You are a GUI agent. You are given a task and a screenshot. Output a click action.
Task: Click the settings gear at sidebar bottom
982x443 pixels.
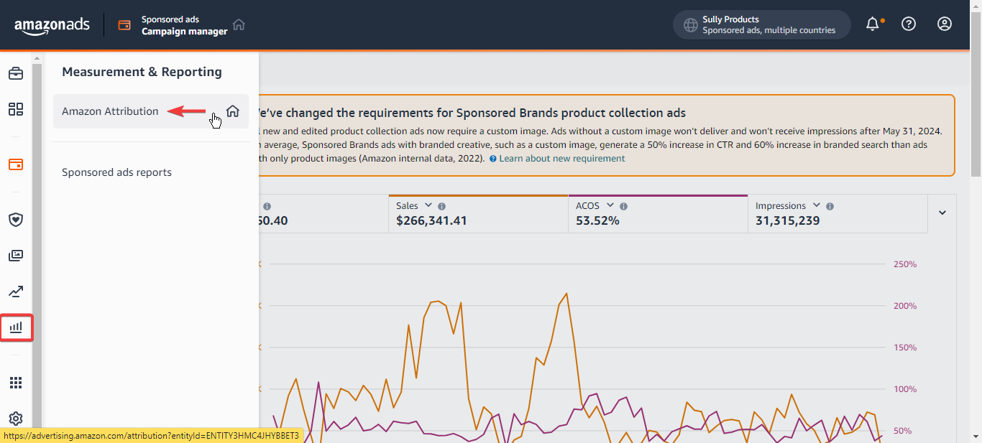(16, 419)
